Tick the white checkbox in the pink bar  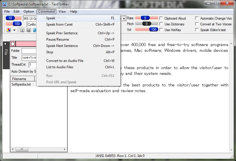(x=13, y=44)
